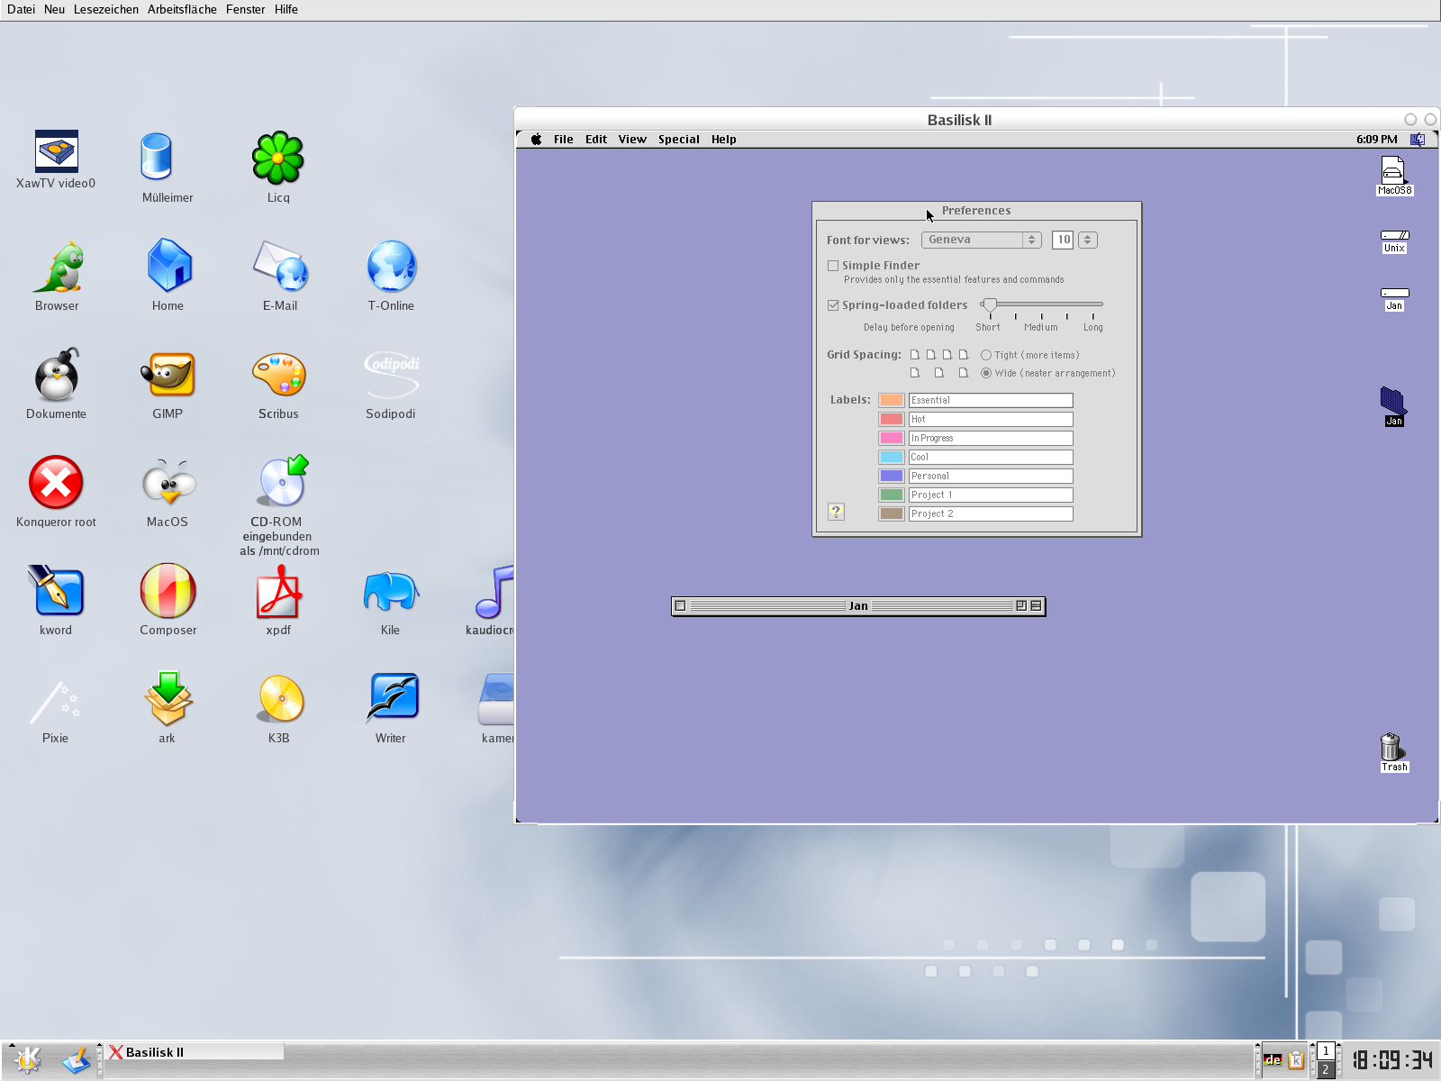Open the help question mark button in Preferences

(x=836, y=512)
